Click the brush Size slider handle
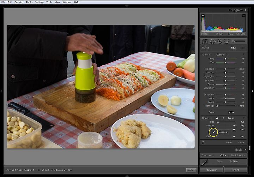 (x=218, y=122)
